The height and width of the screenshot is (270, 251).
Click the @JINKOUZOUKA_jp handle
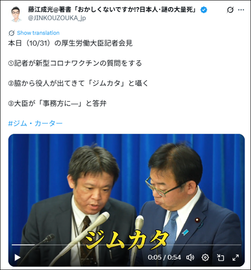click(x=57, y=18)
